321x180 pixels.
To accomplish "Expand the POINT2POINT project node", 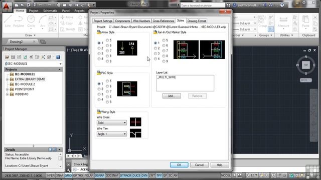I will [x=7, y=89].
